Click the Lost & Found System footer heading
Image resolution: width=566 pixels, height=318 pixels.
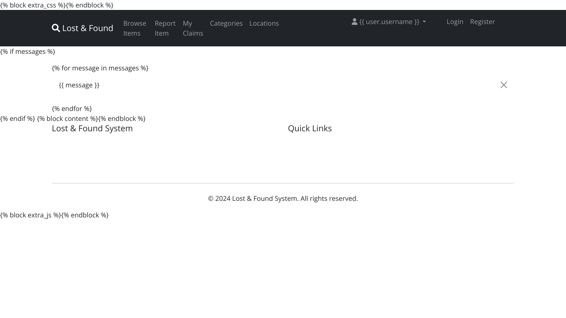[x=92, y=128]
